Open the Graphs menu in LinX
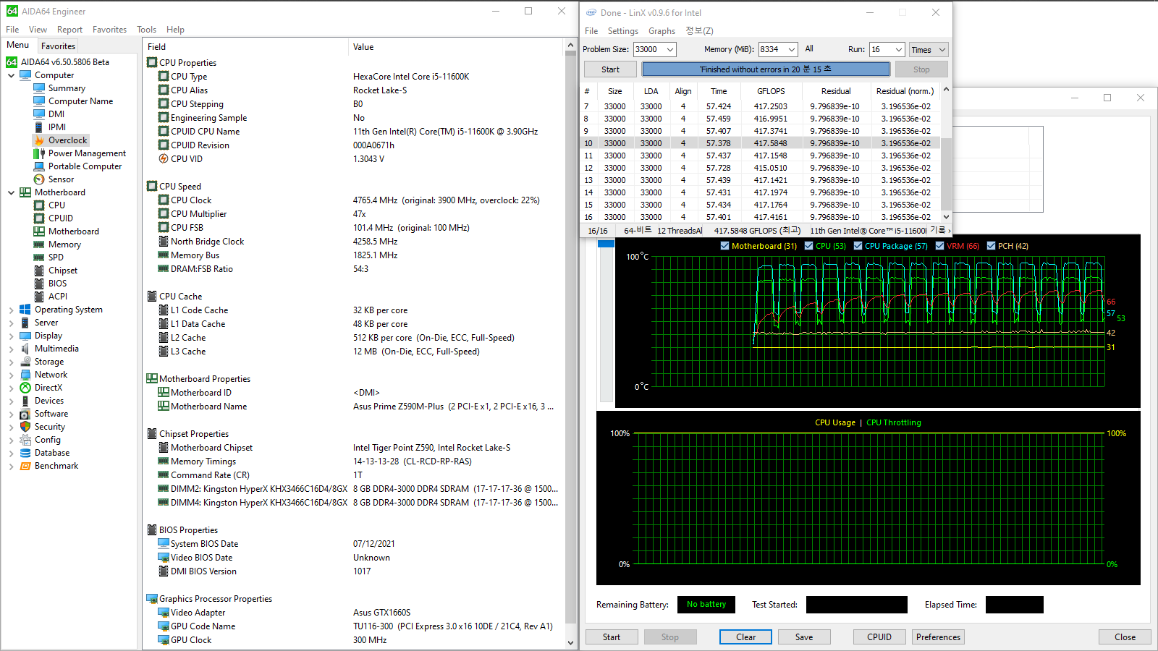1158x651 pixels. pyautogui.click(x=661, y=31)
